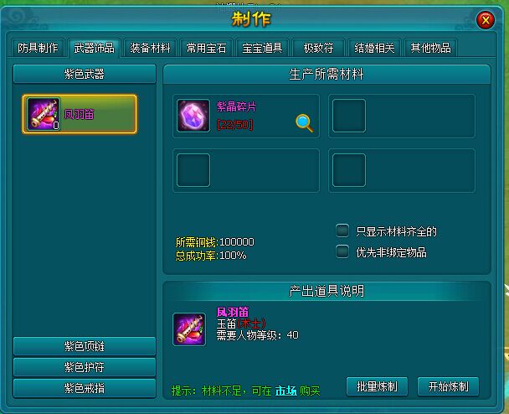This screenshot has height=414, width=509.
Task: Expand the 紫色护符 category
Action: 85,367
